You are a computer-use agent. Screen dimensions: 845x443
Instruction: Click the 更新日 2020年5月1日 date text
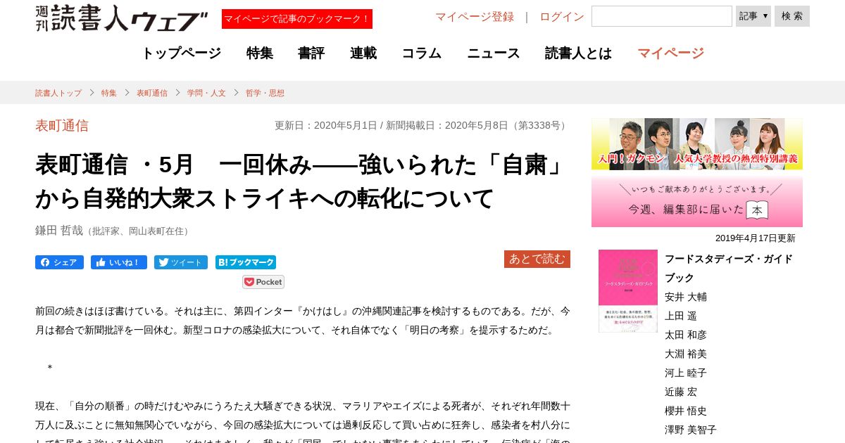(325, 126)
